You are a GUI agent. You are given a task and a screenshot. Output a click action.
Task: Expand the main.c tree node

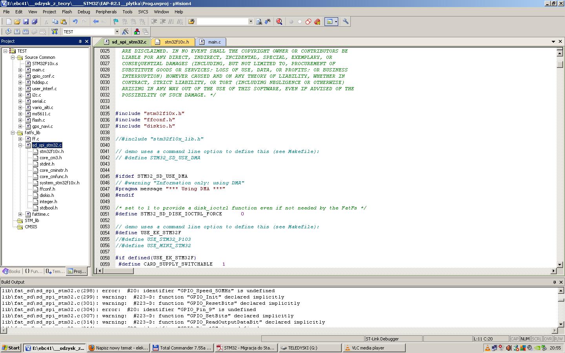20,70
